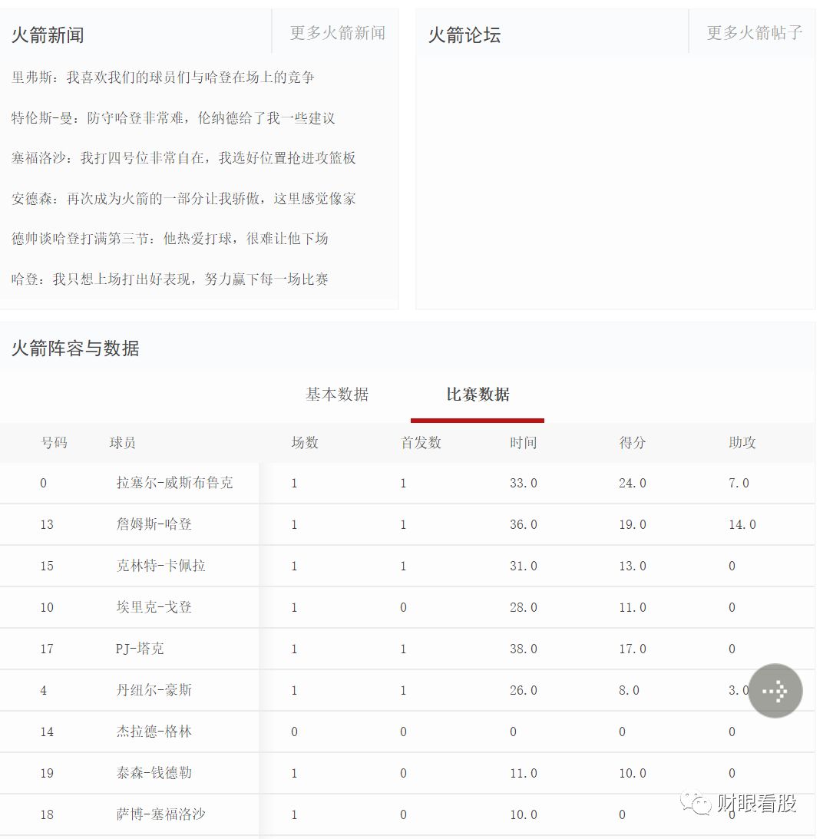Screen dimensions: 823x839
Task: Click jersey number 18 in 塞福洛沙's row
Action: coord(47,815)
